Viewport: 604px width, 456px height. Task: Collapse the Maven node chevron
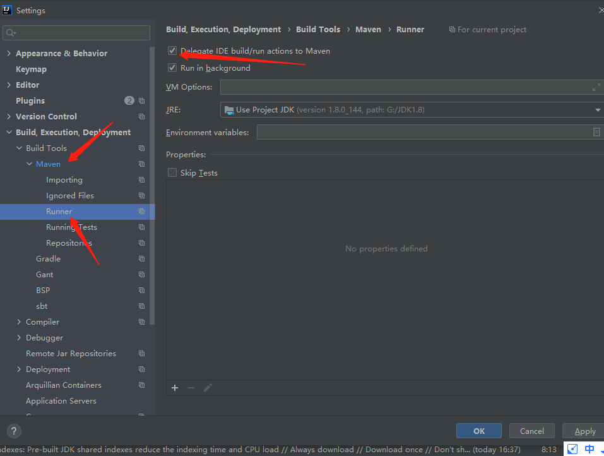[29, 164]
